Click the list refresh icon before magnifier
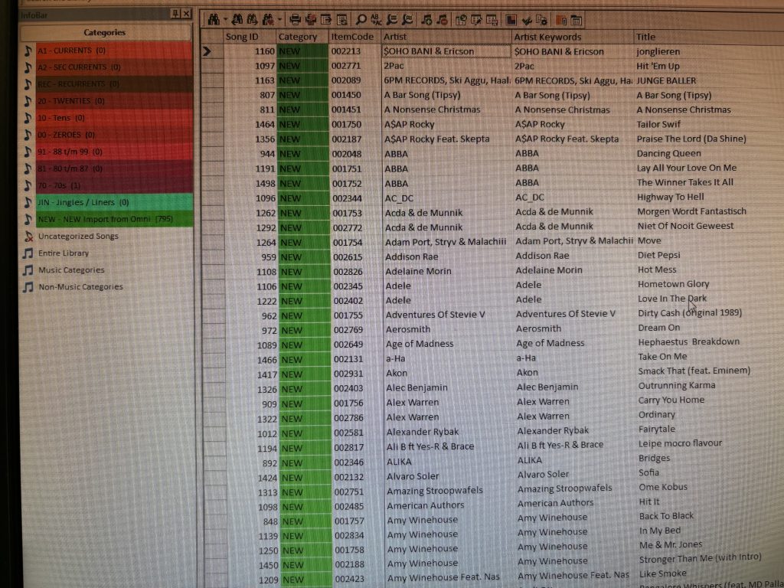The width and height of the screenshot is (784, 588). click(x=342, y=19)
